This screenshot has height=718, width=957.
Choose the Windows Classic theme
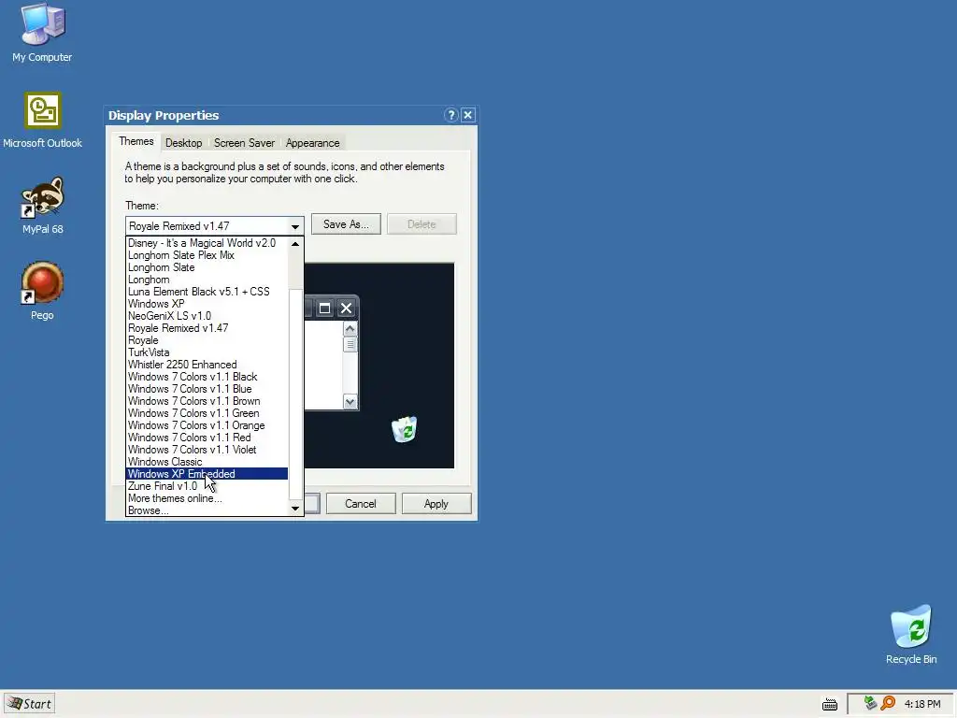point(207,462)
